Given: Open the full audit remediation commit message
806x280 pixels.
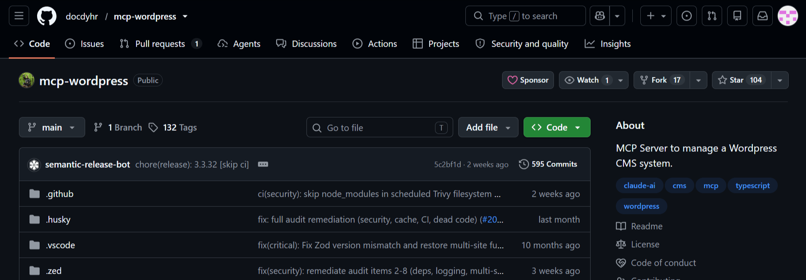Looking at the screenshot, I should coord(367,219).
